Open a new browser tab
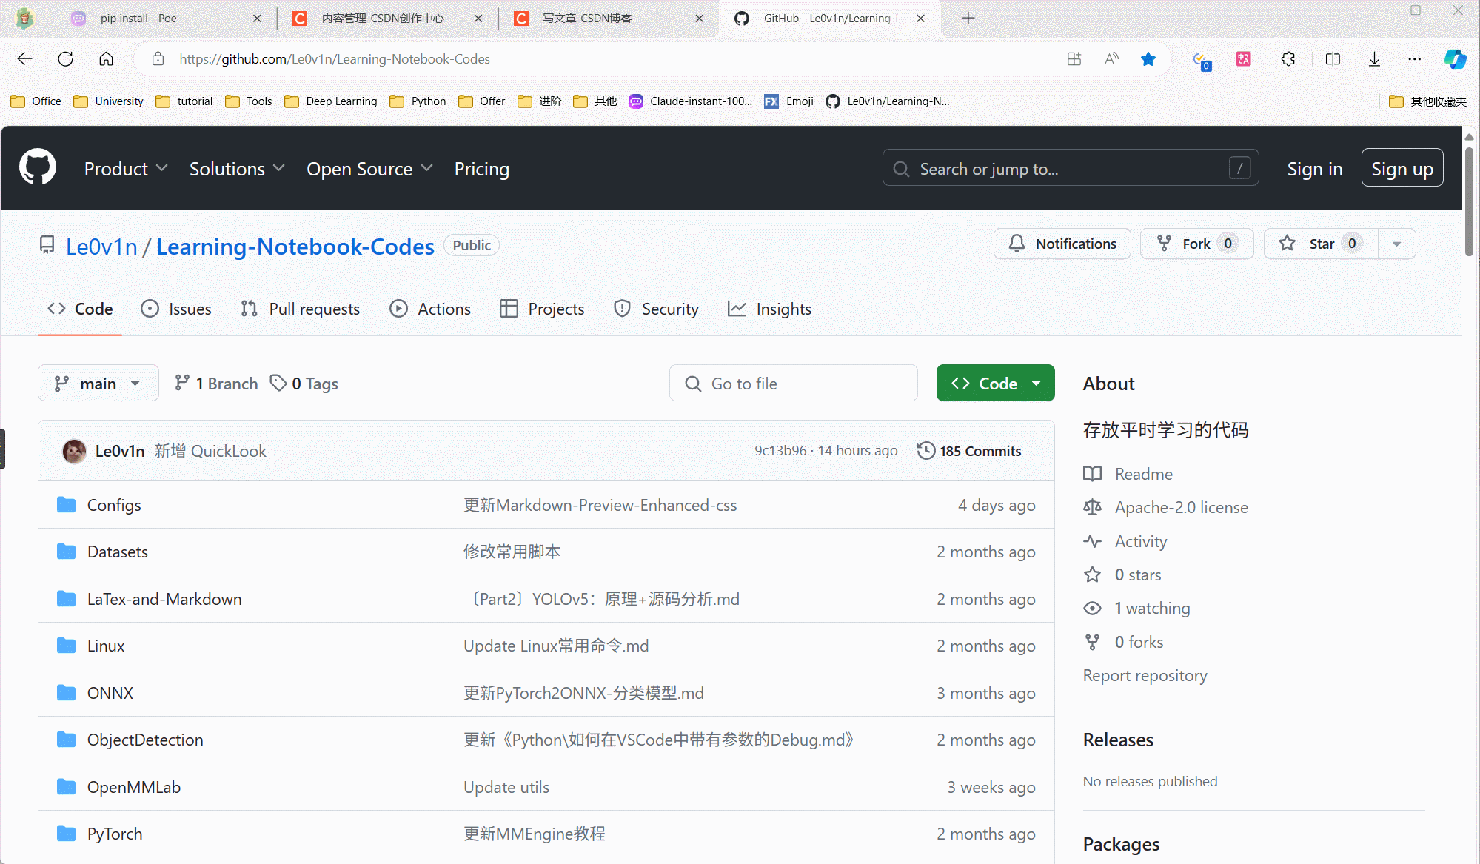 (968, 19)
